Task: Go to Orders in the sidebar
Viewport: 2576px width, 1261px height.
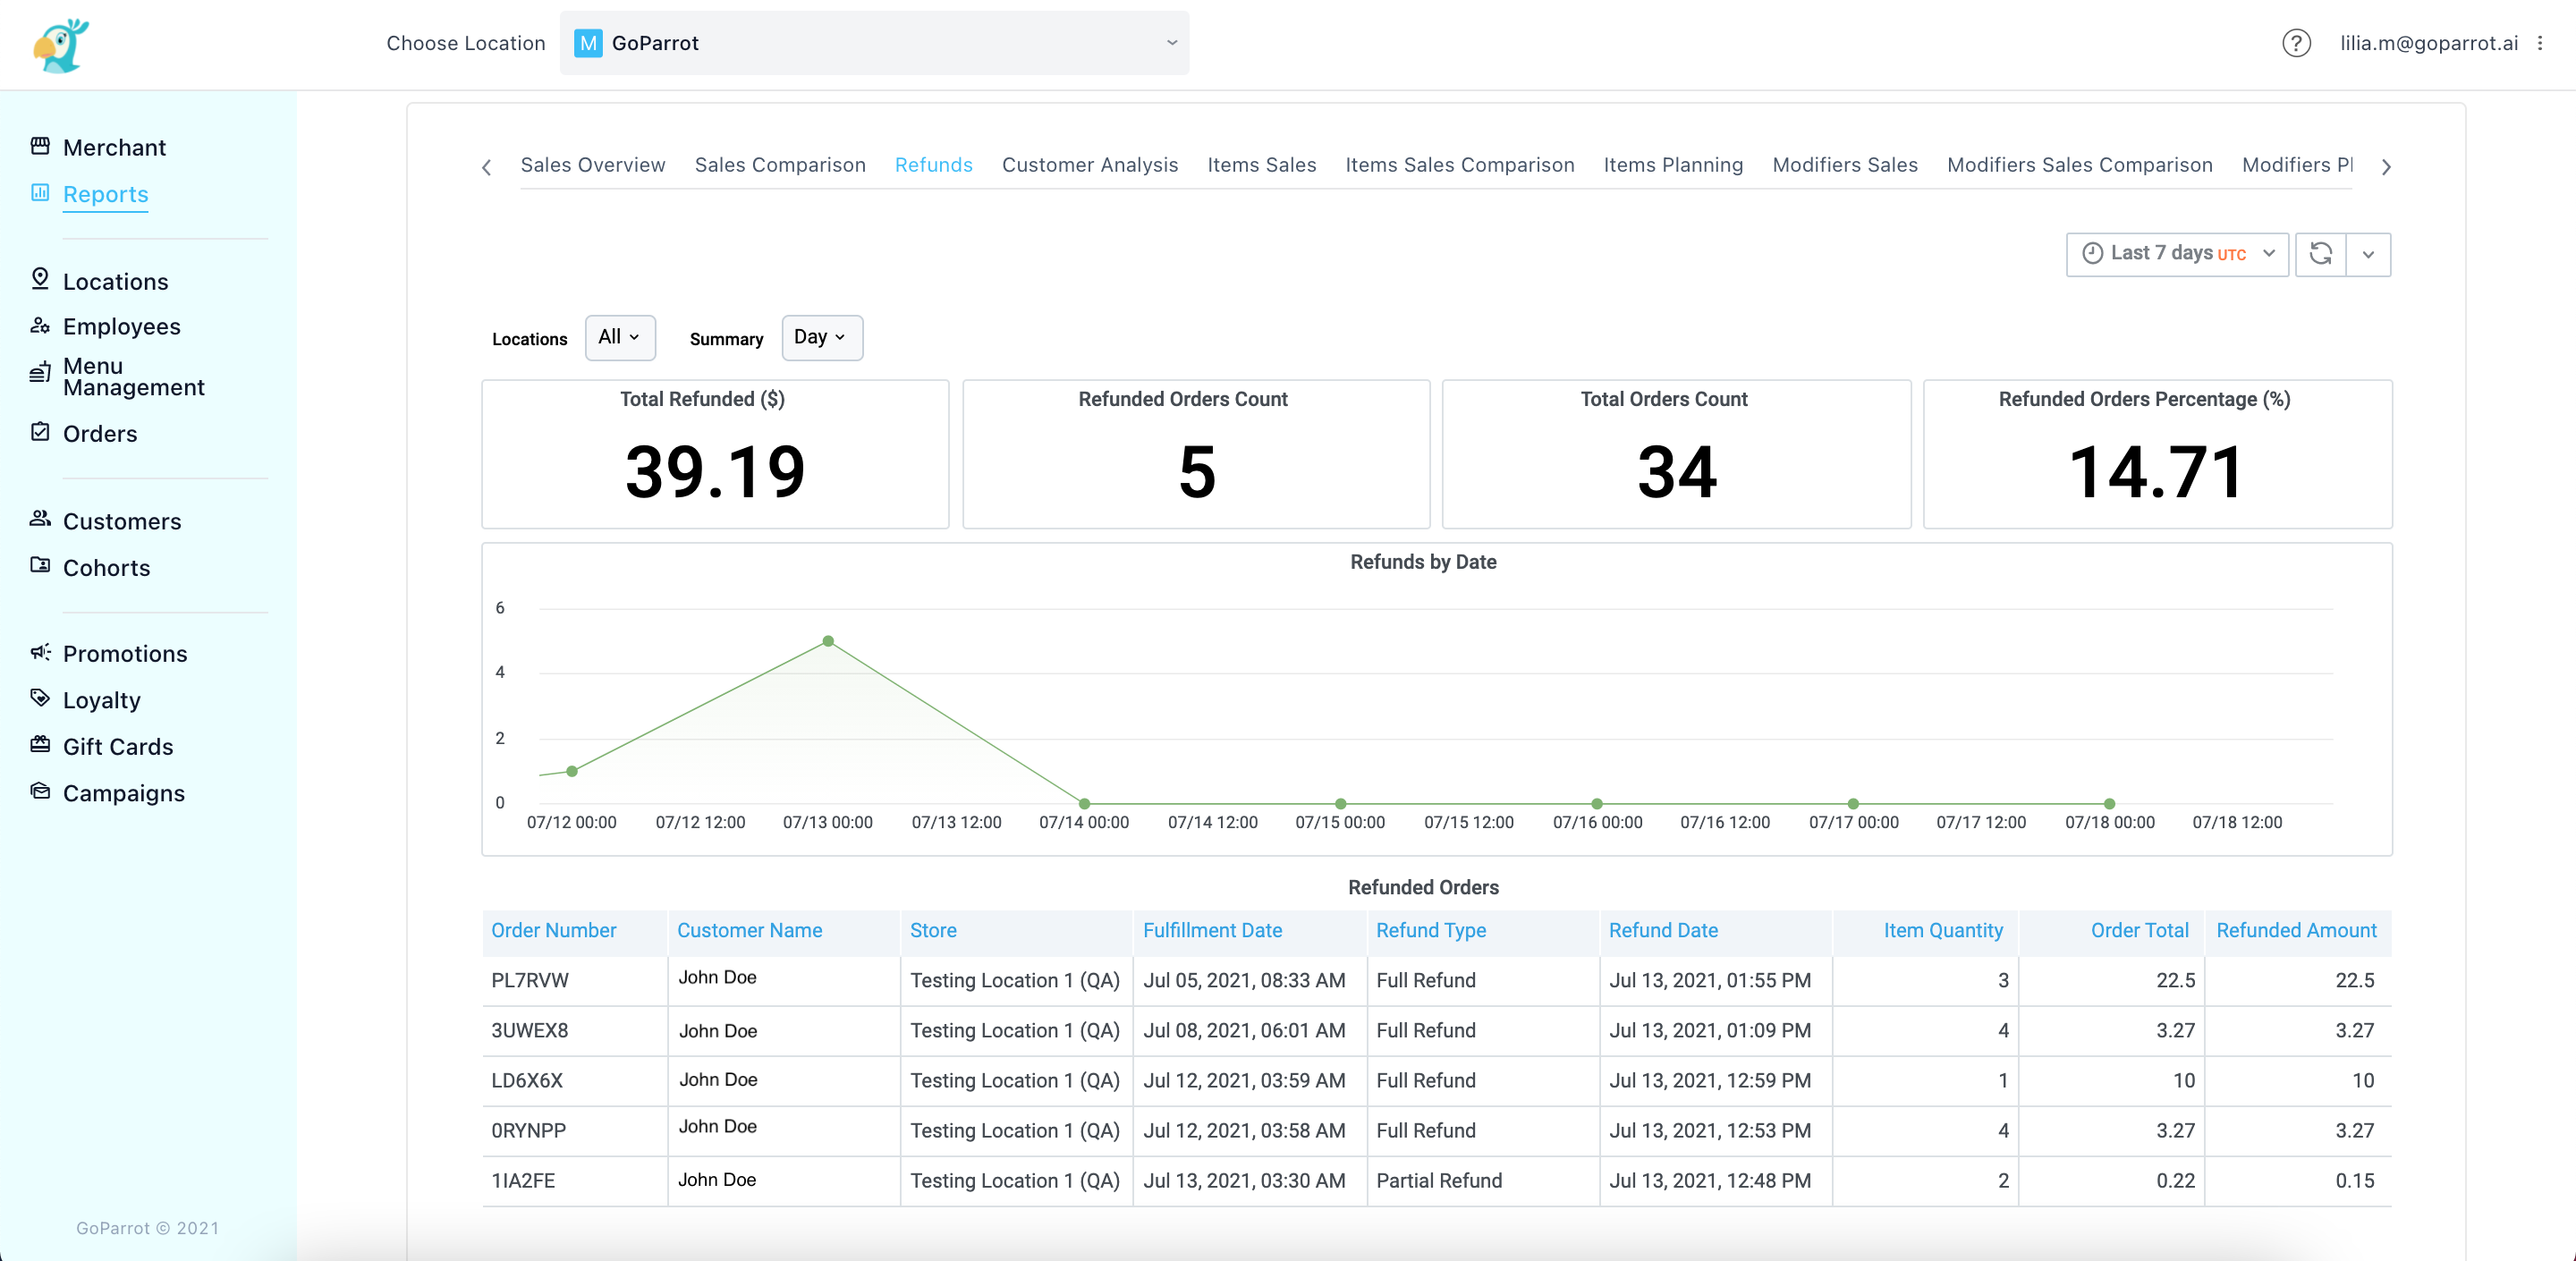Action: tap(100, 433)
